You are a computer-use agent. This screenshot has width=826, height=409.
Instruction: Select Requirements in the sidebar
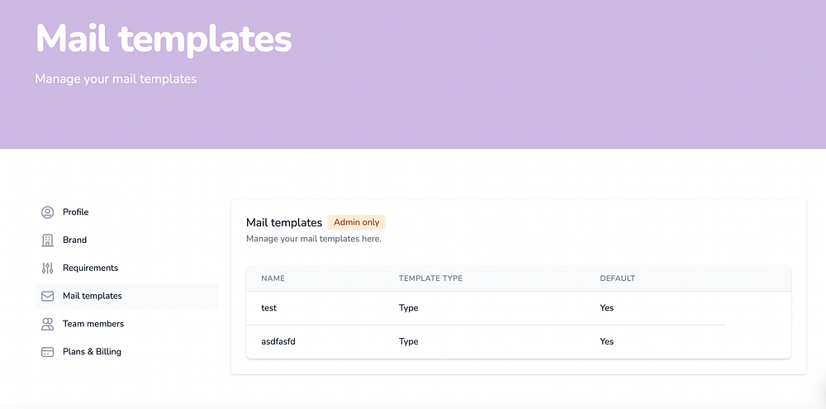[91, 268]
